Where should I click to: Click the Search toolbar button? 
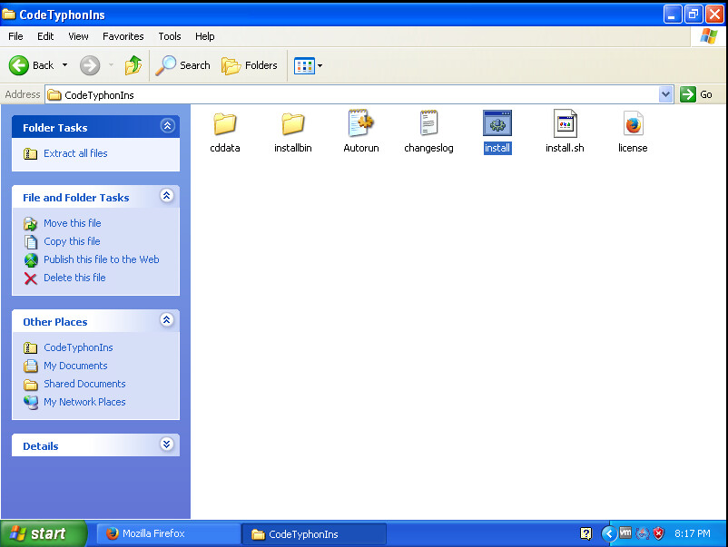[183, 65]
